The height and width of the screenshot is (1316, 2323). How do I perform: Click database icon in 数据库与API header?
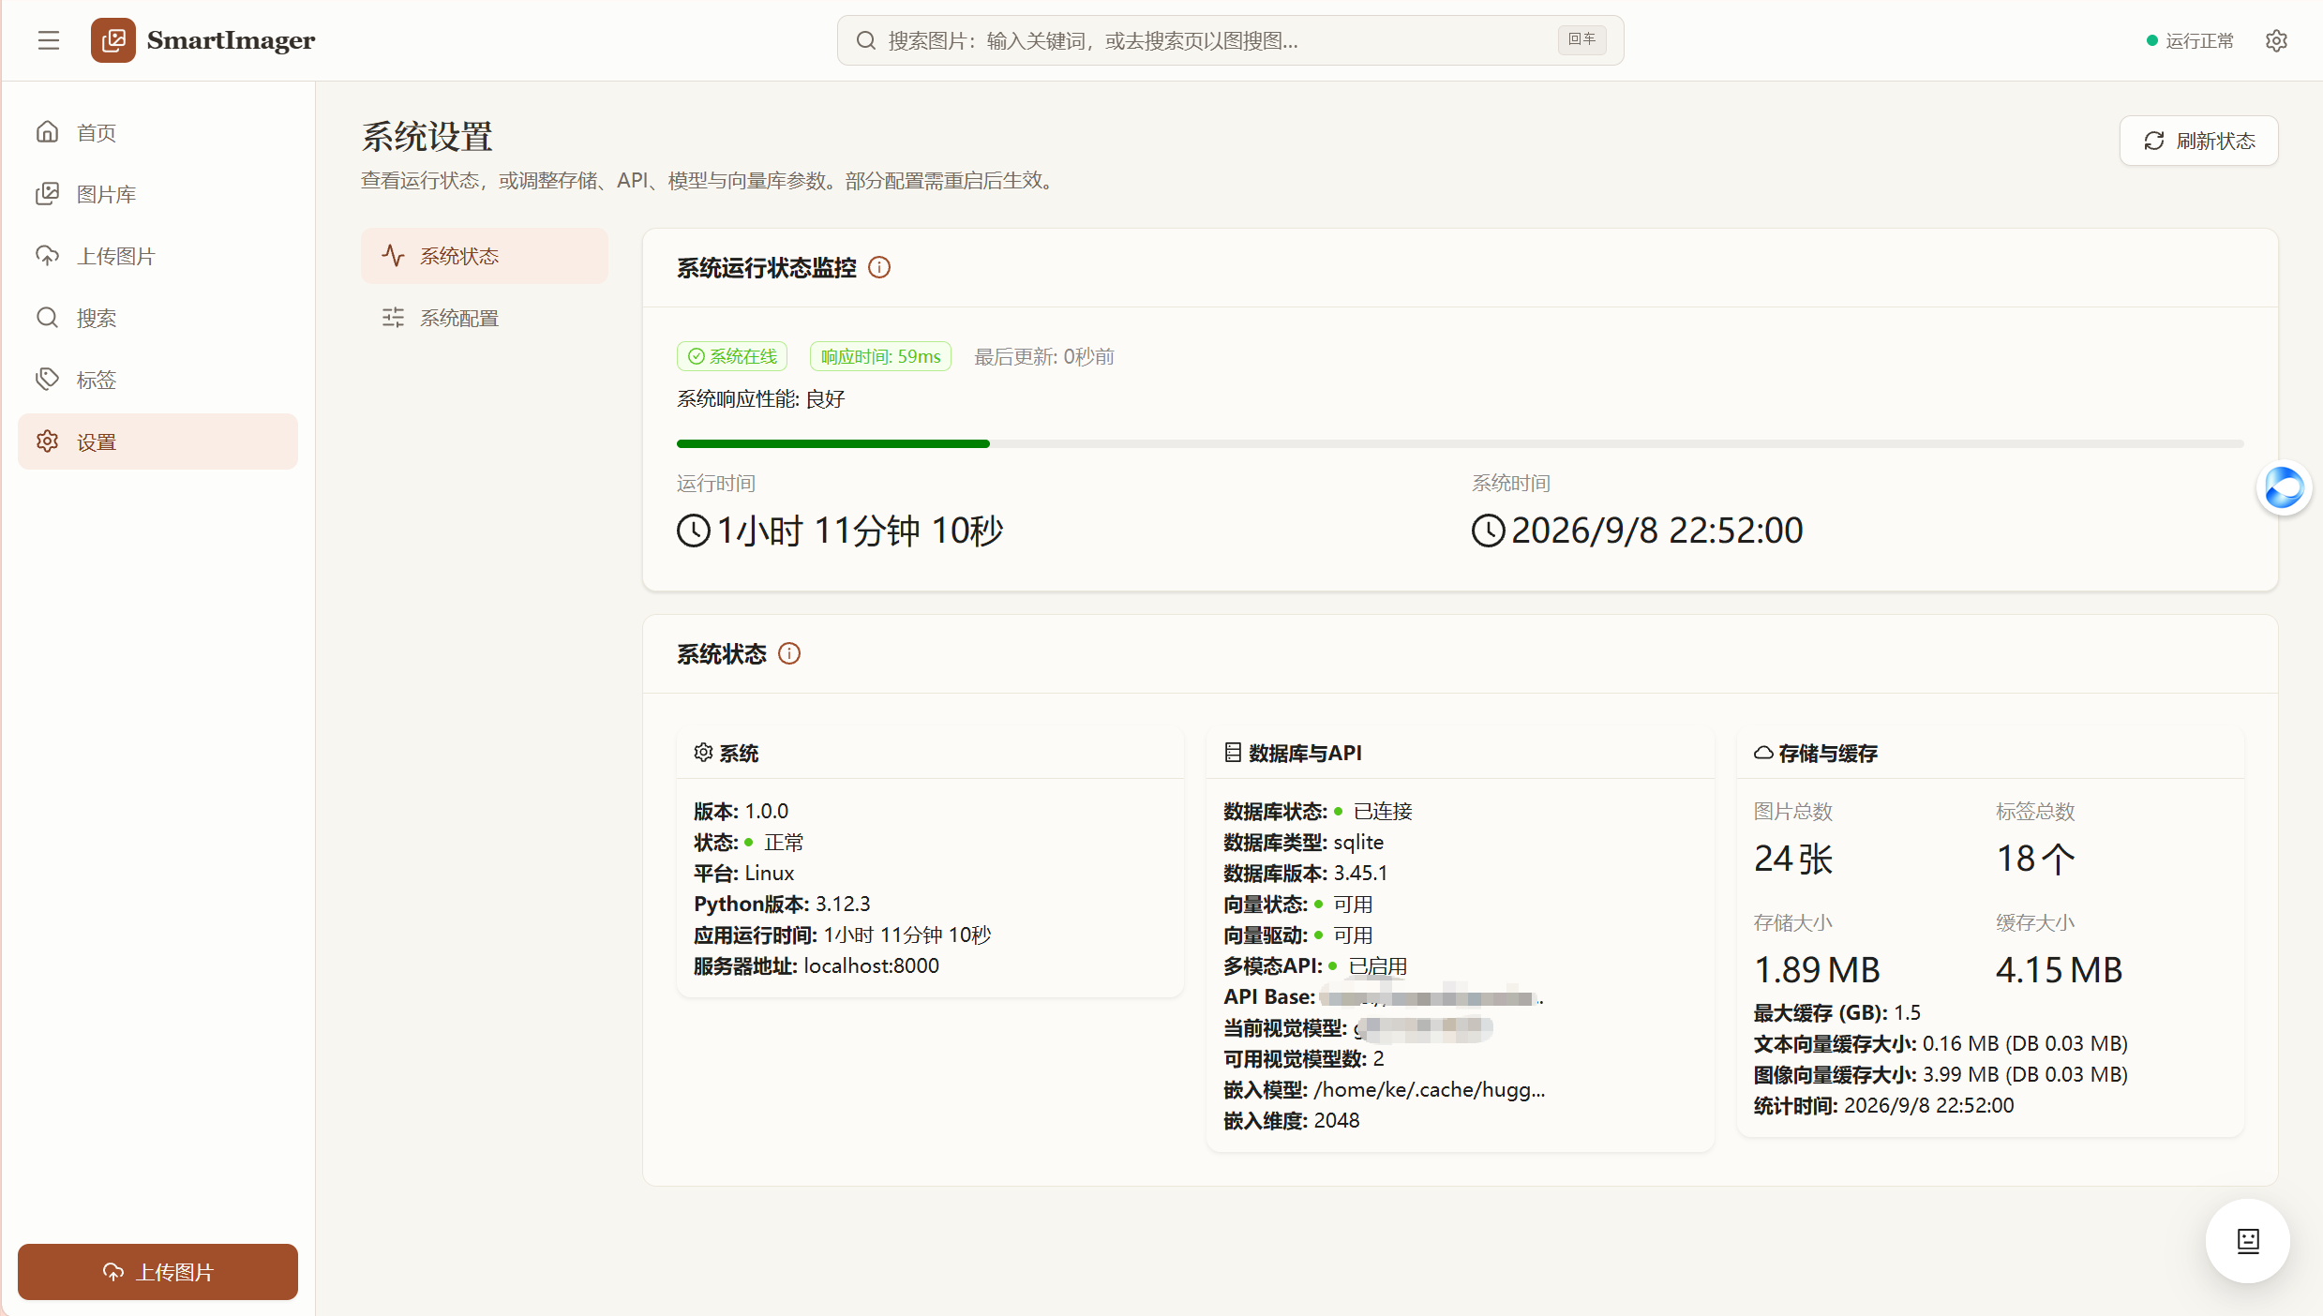click(x=1233, y=753)
